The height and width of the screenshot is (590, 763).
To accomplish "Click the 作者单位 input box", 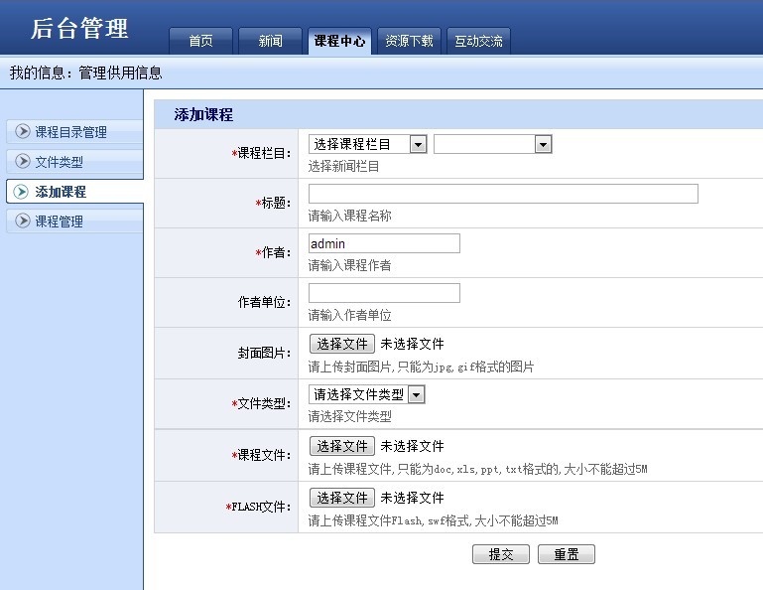I will 384,293.
